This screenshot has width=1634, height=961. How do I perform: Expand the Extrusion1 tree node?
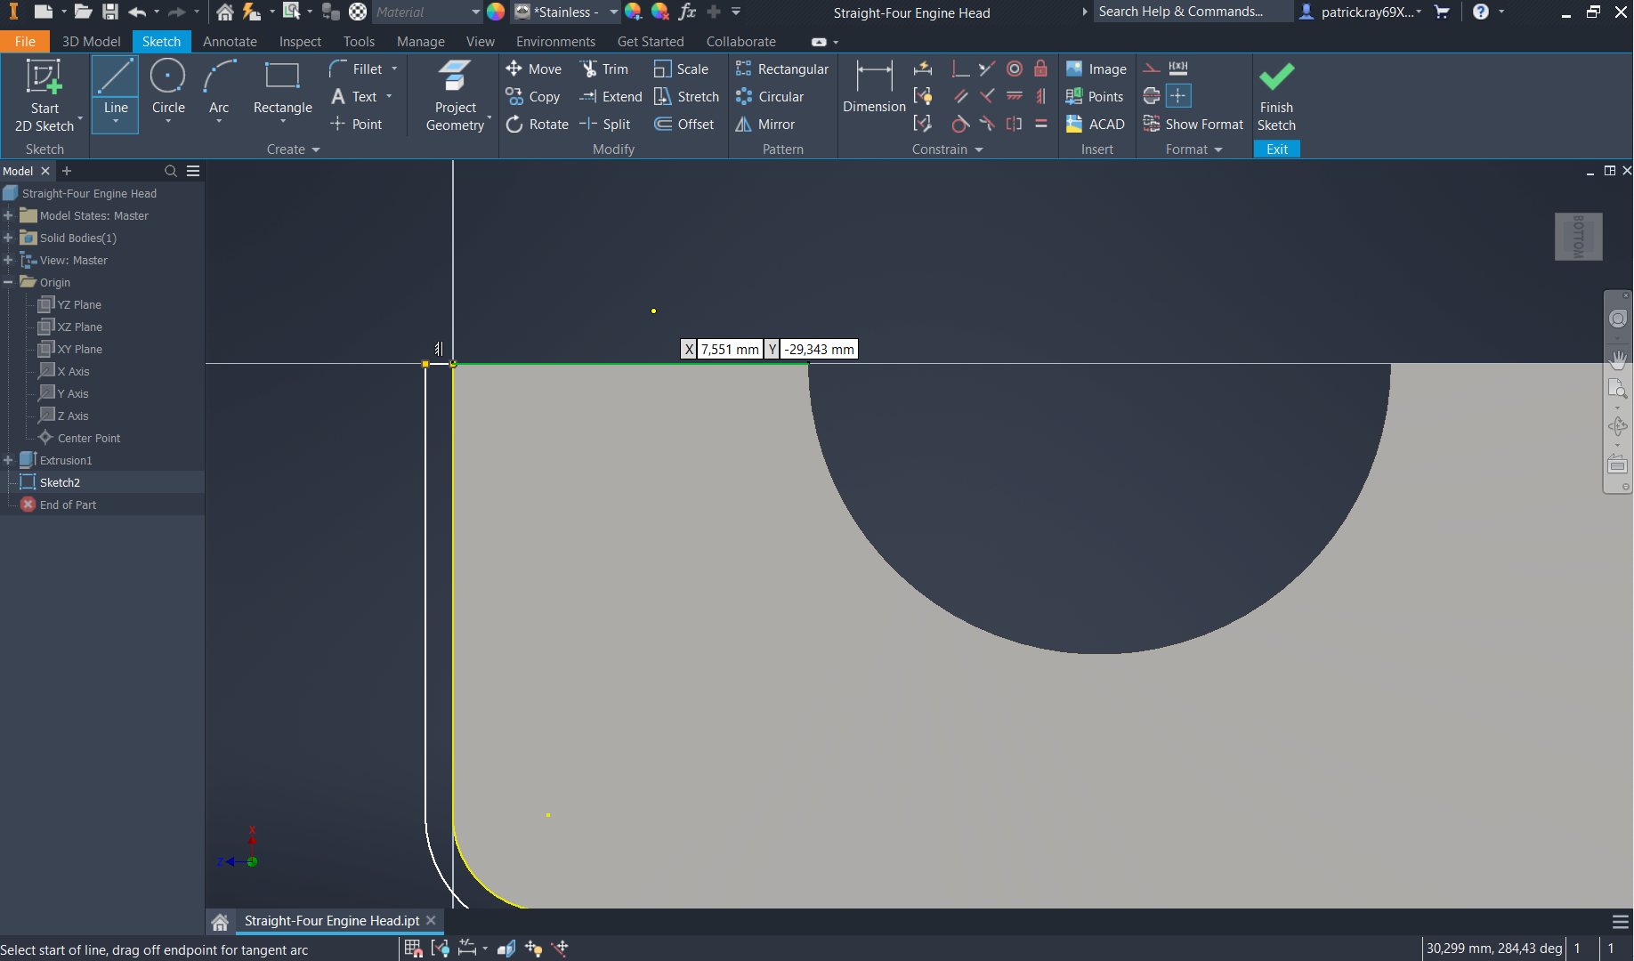click(x=8, y=460)
